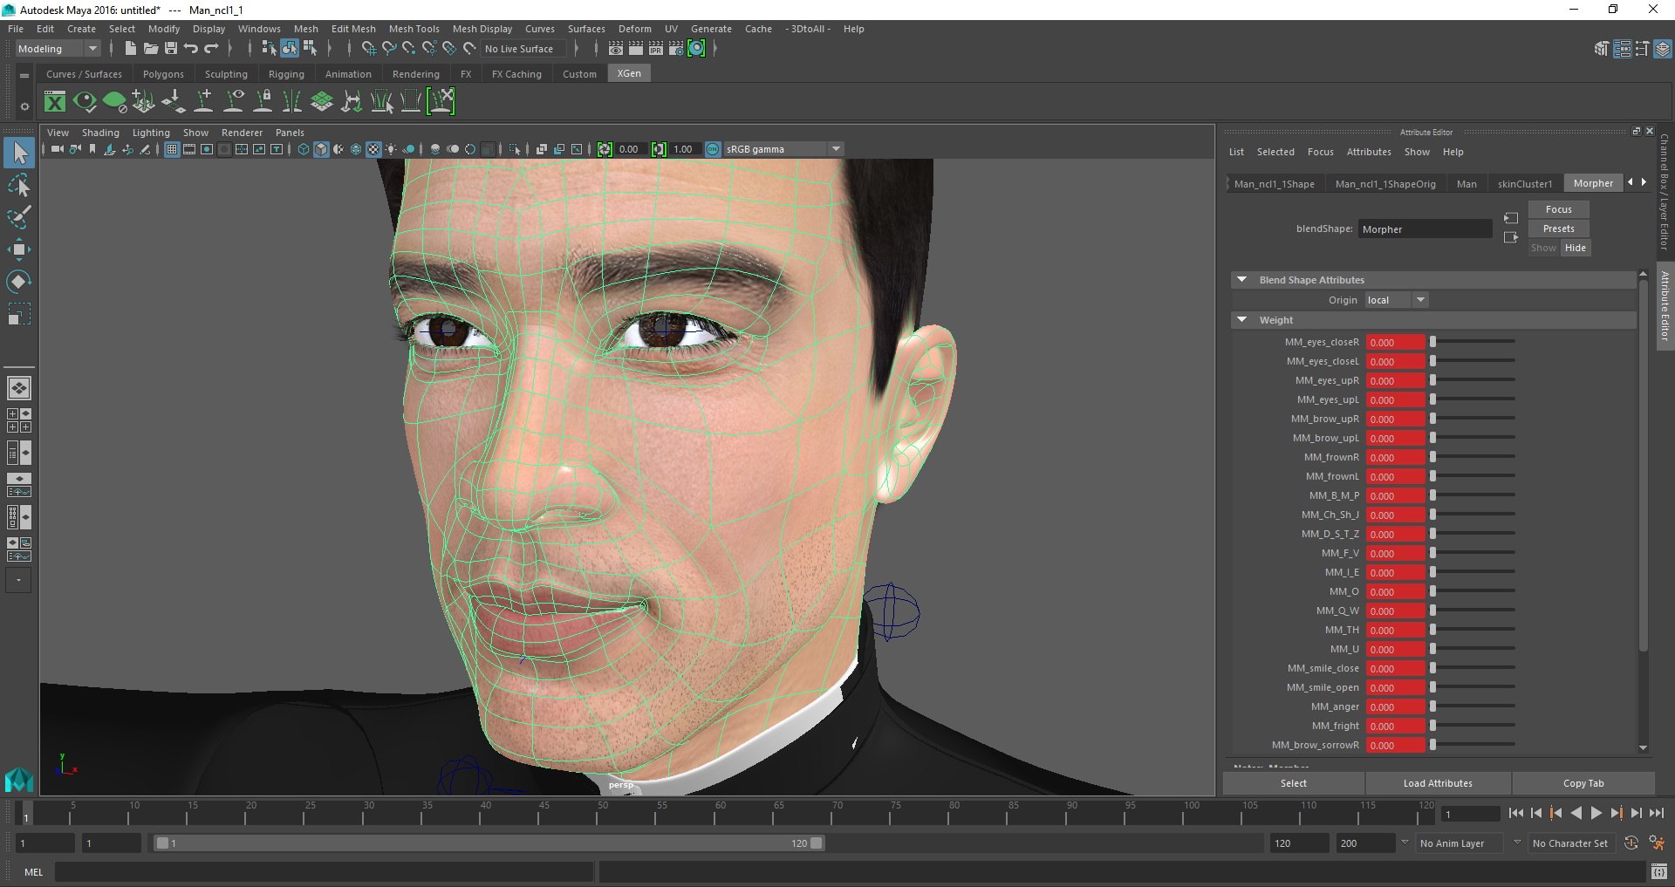The width and height of the screenshot is (1675, 887).
Task: Click the Hide button
Action: pos(1575,248)
